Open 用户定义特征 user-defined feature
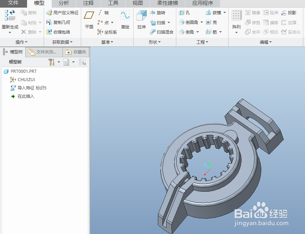Image resolution: width=305 pixels, height=234 pixels. tap(62, 12)
